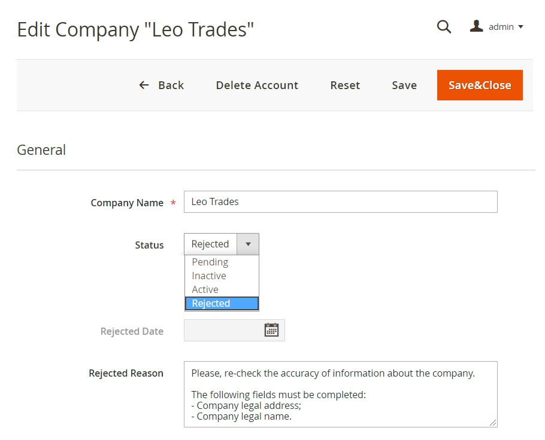This screenshot has width=545, height=440.
Task: Open the Rejected Date calendar picker
Action: (x=271, y=330)
